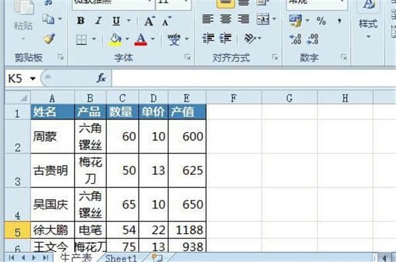Increase font size with grow icon

point(150,20)
